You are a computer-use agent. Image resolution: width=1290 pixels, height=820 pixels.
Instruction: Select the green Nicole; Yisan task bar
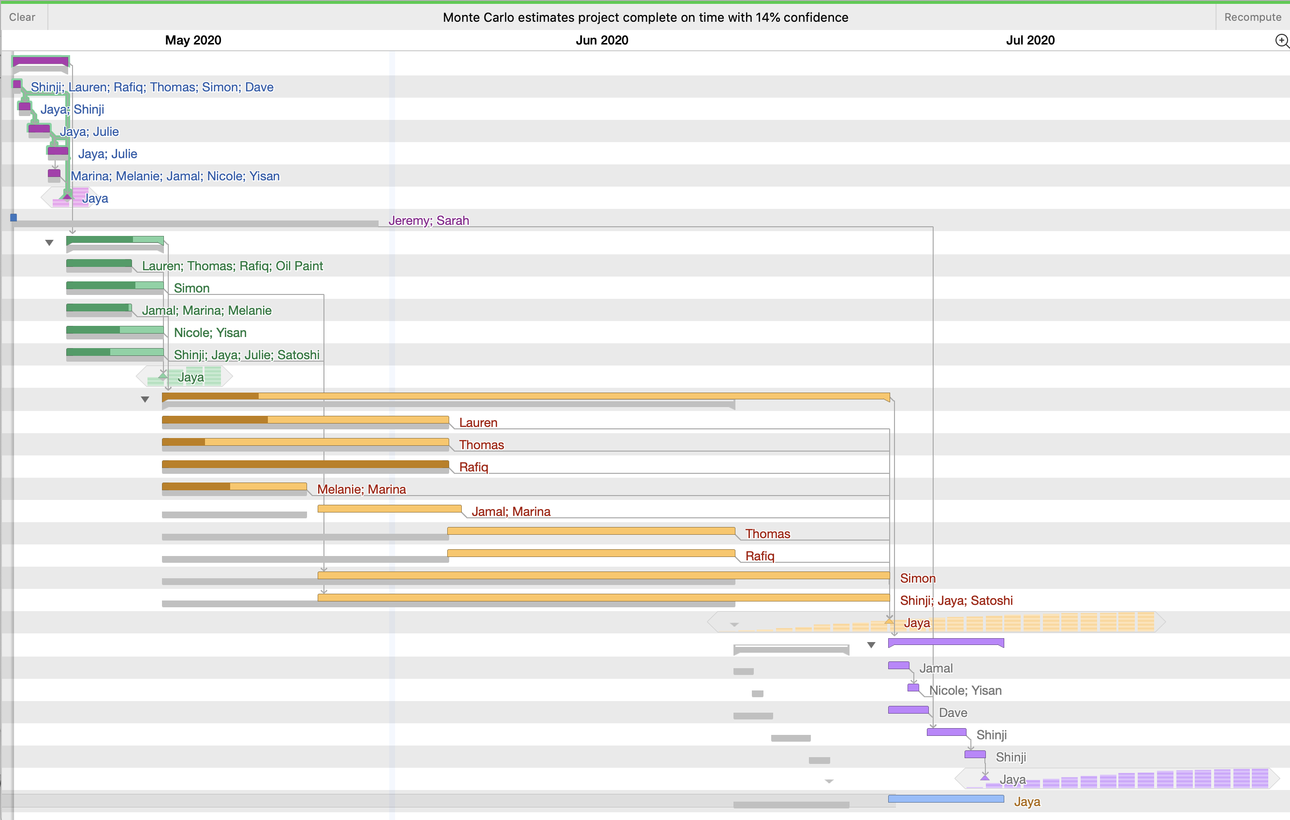coord(115,330)
